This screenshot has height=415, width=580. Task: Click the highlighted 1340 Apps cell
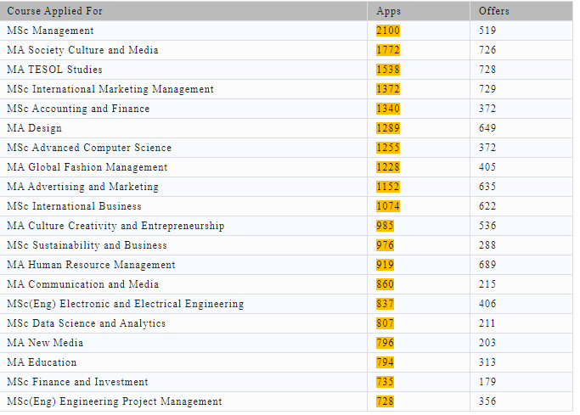click(x=388, y=109)
